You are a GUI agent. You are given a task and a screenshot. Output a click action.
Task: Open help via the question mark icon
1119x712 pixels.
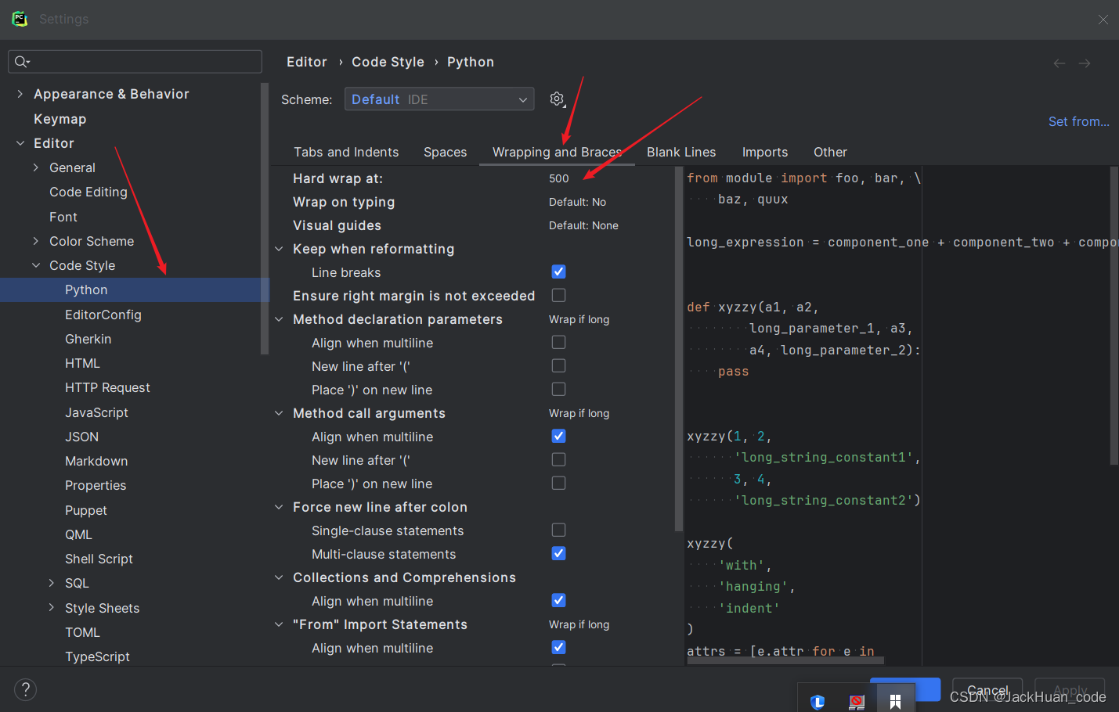[25, 689]
